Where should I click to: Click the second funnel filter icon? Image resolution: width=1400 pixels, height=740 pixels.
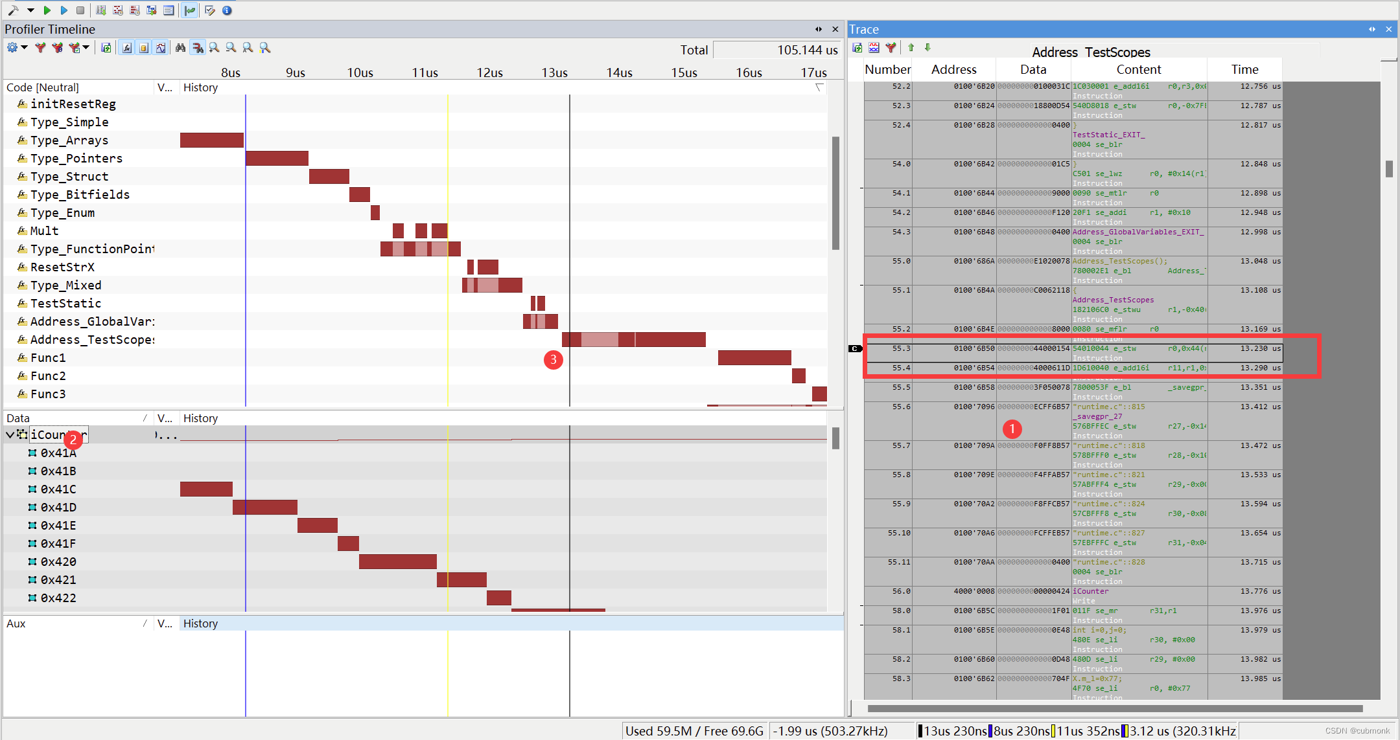tap(57, 47)
